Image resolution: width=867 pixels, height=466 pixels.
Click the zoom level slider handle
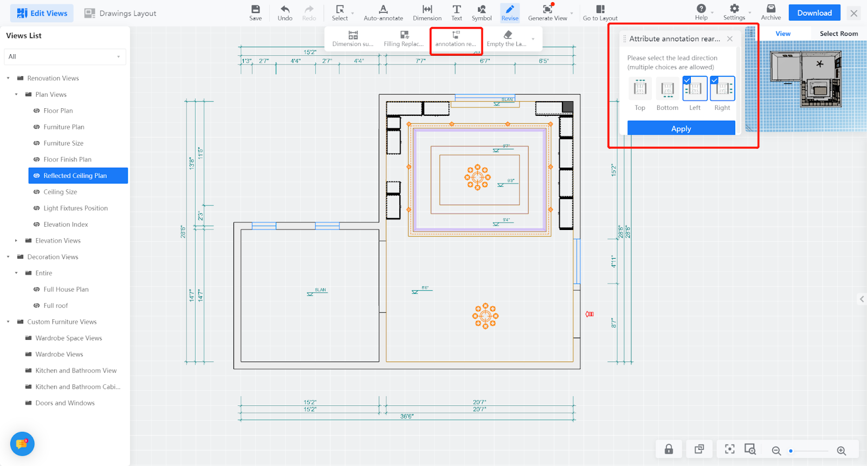tap(791, 451)
